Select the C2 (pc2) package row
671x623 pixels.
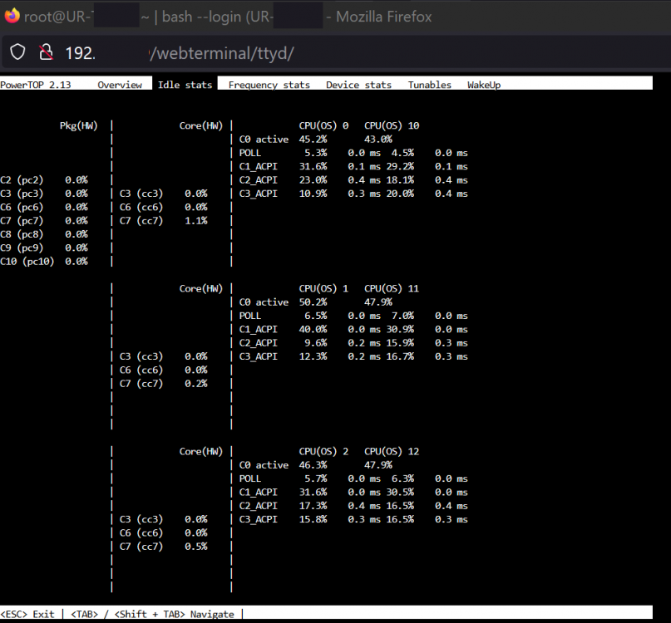click(44, 180)
